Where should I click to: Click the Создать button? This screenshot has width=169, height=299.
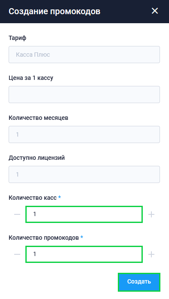(x=139, y=282)
